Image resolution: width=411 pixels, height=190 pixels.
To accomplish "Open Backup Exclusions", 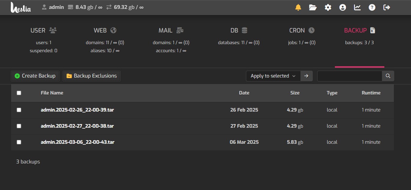I will tap(92, 76).
